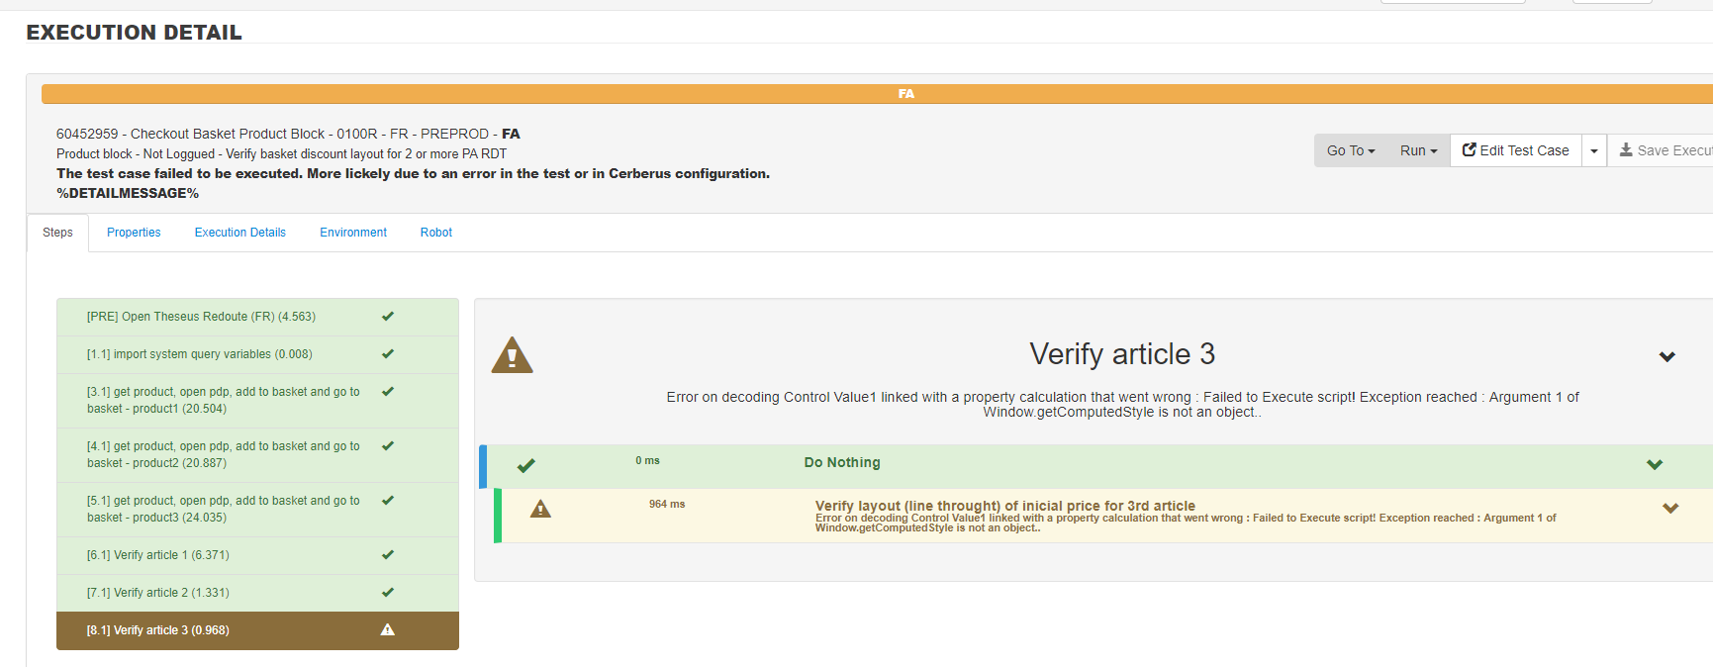The height and width of the screenshot is (667, 1713).
Task: Click the checkmark on Verify article 1 step
Action: pos(388,555)
